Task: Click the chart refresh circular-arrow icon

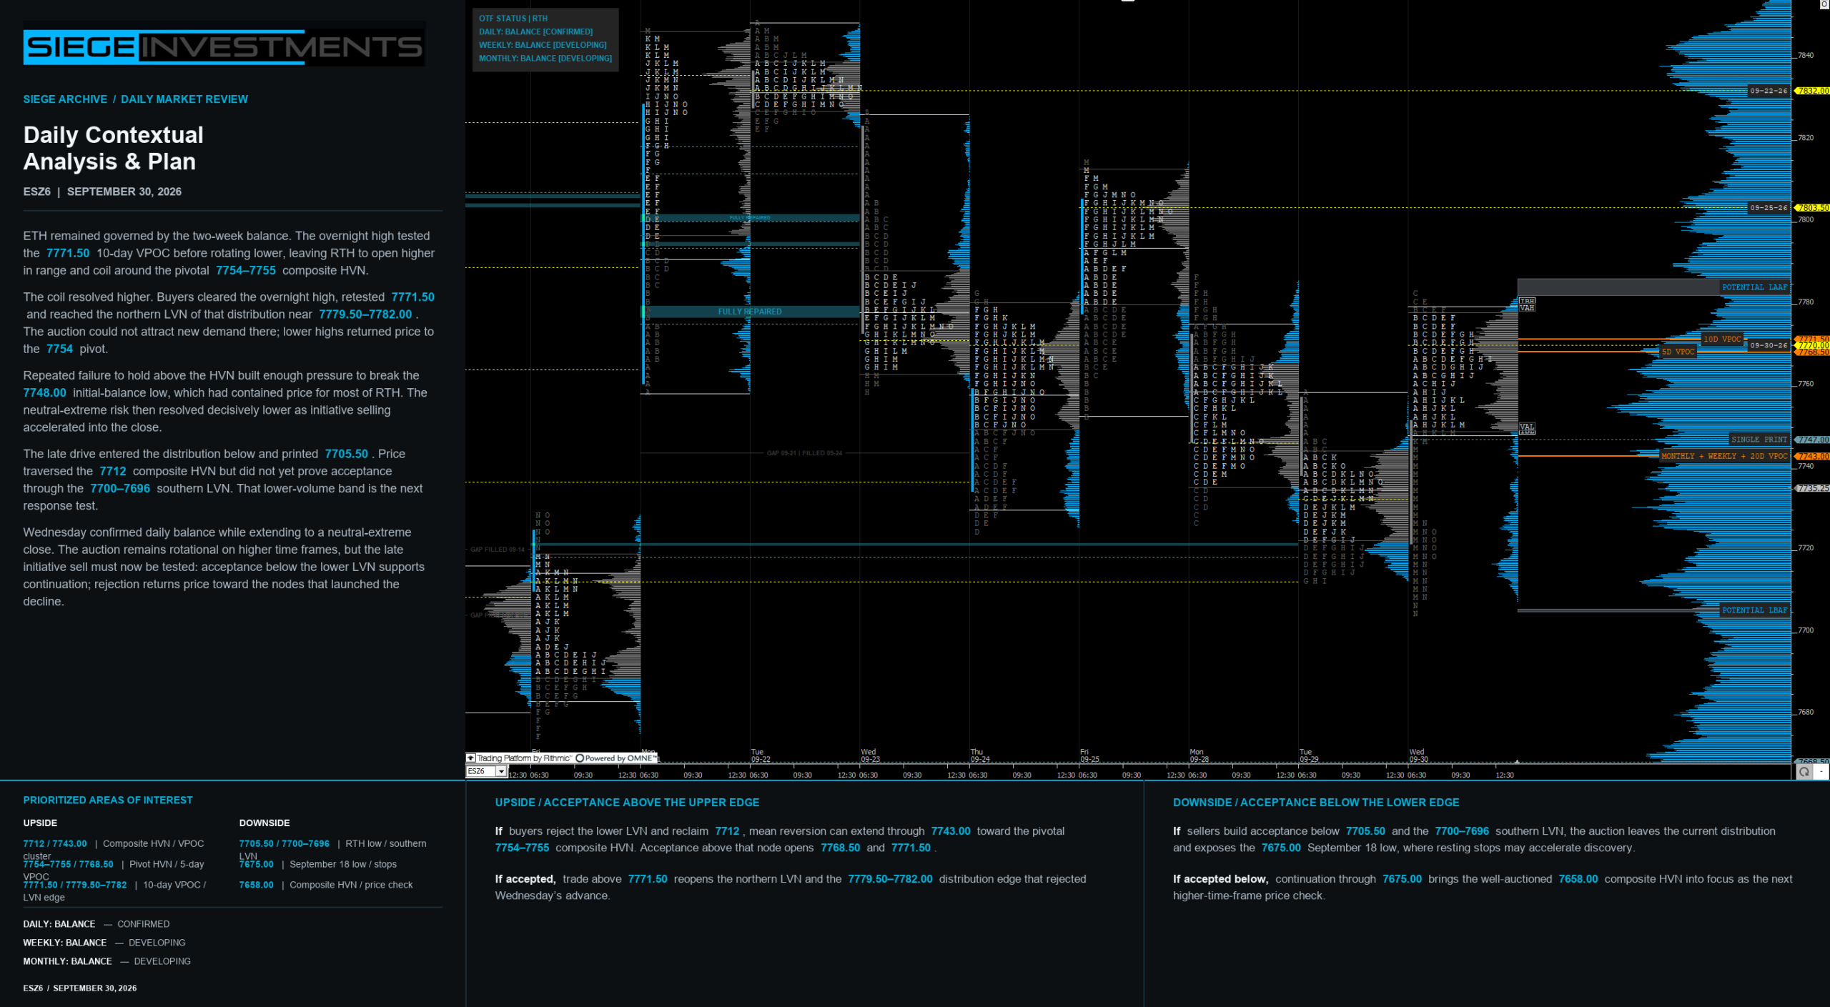Action: 1804,772
